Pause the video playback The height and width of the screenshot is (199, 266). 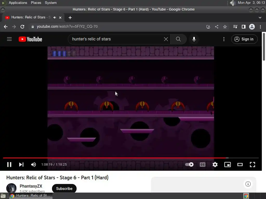coord(9,165)
